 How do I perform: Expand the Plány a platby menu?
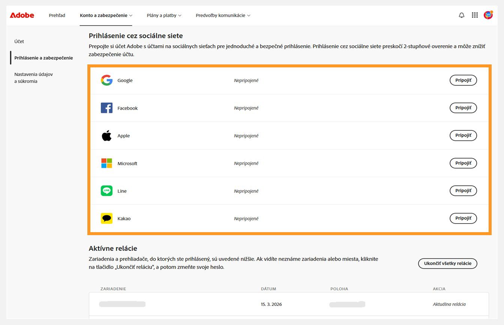click(x=164, y=15)
